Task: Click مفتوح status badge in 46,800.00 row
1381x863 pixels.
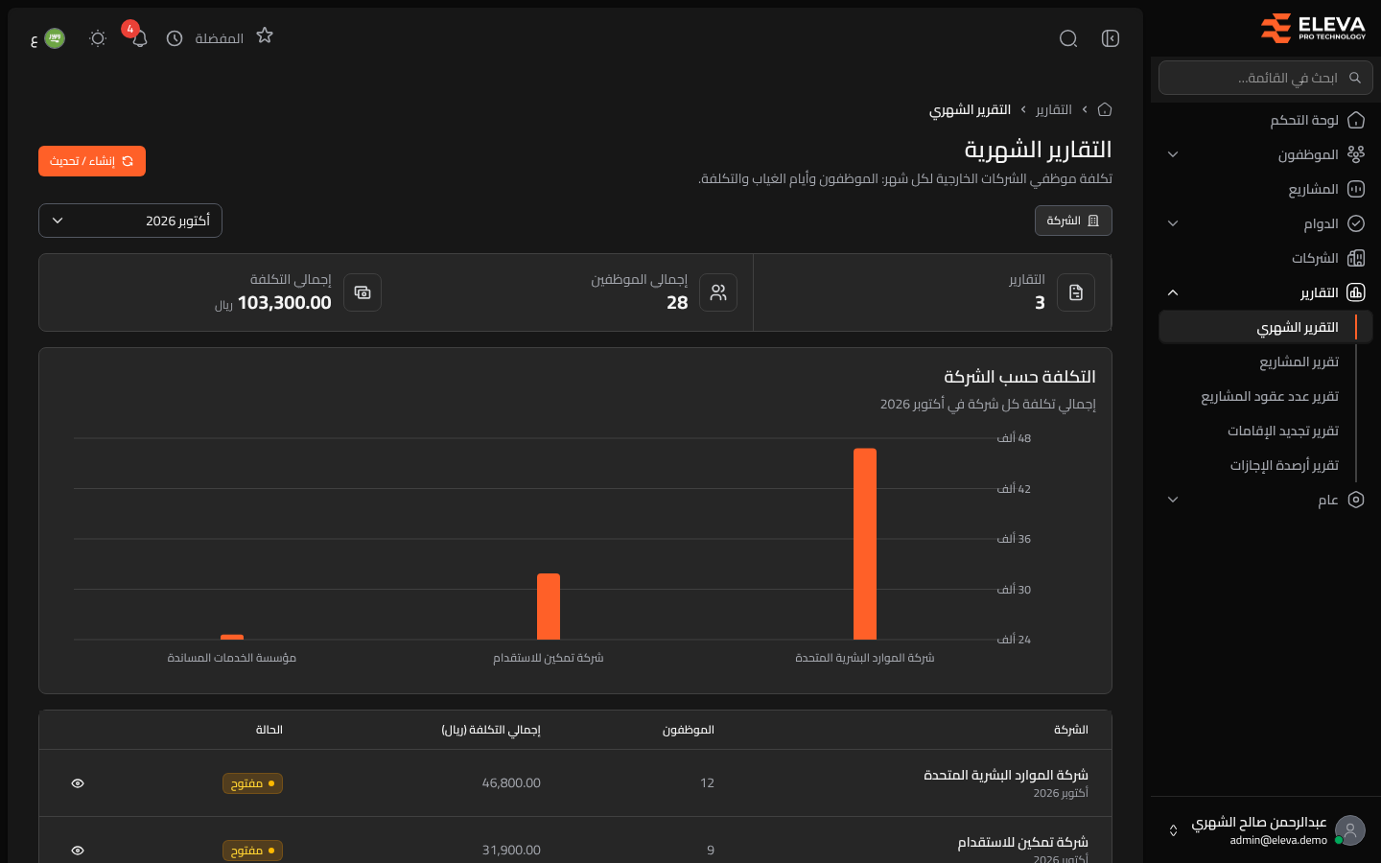Action: pos(252,783)
